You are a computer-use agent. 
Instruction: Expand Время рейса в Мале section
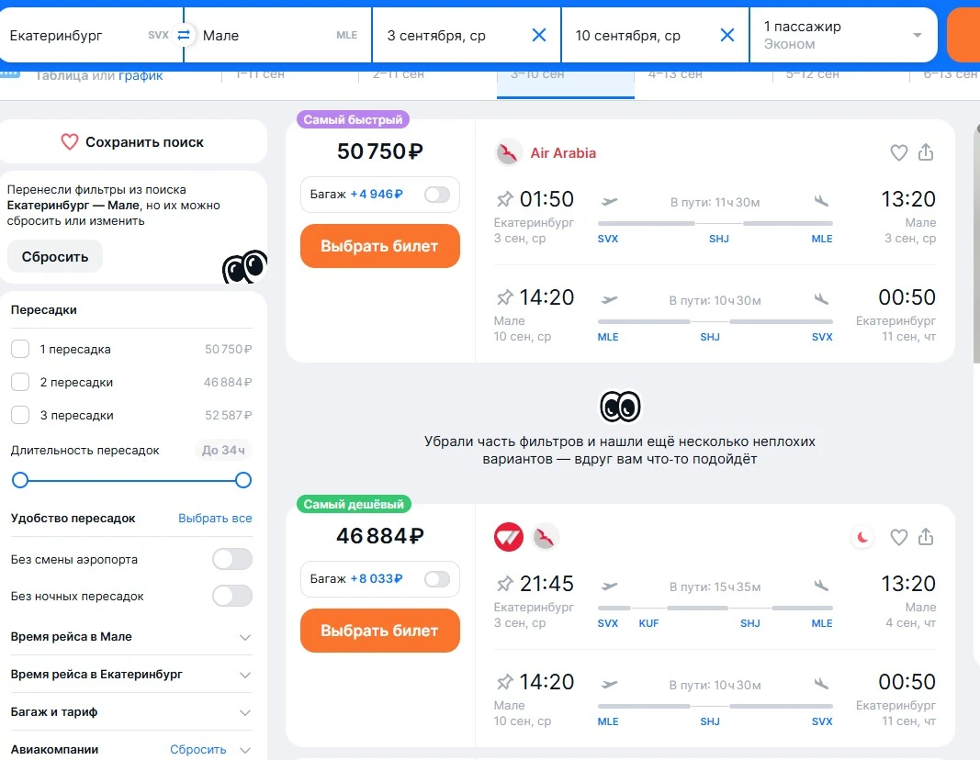point(244,637)
